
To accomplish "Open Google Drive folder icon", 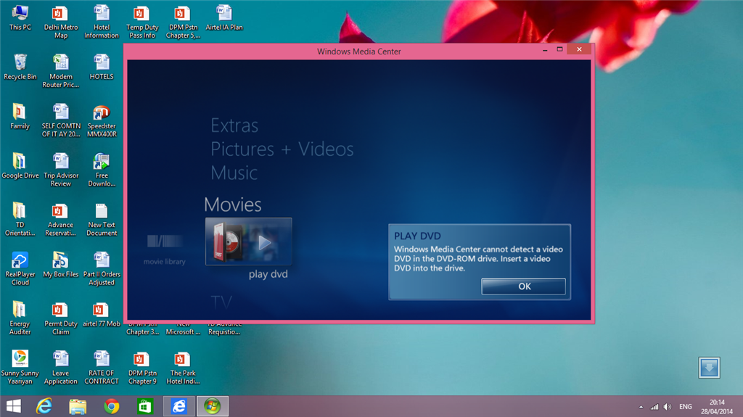I will point(20,166).
